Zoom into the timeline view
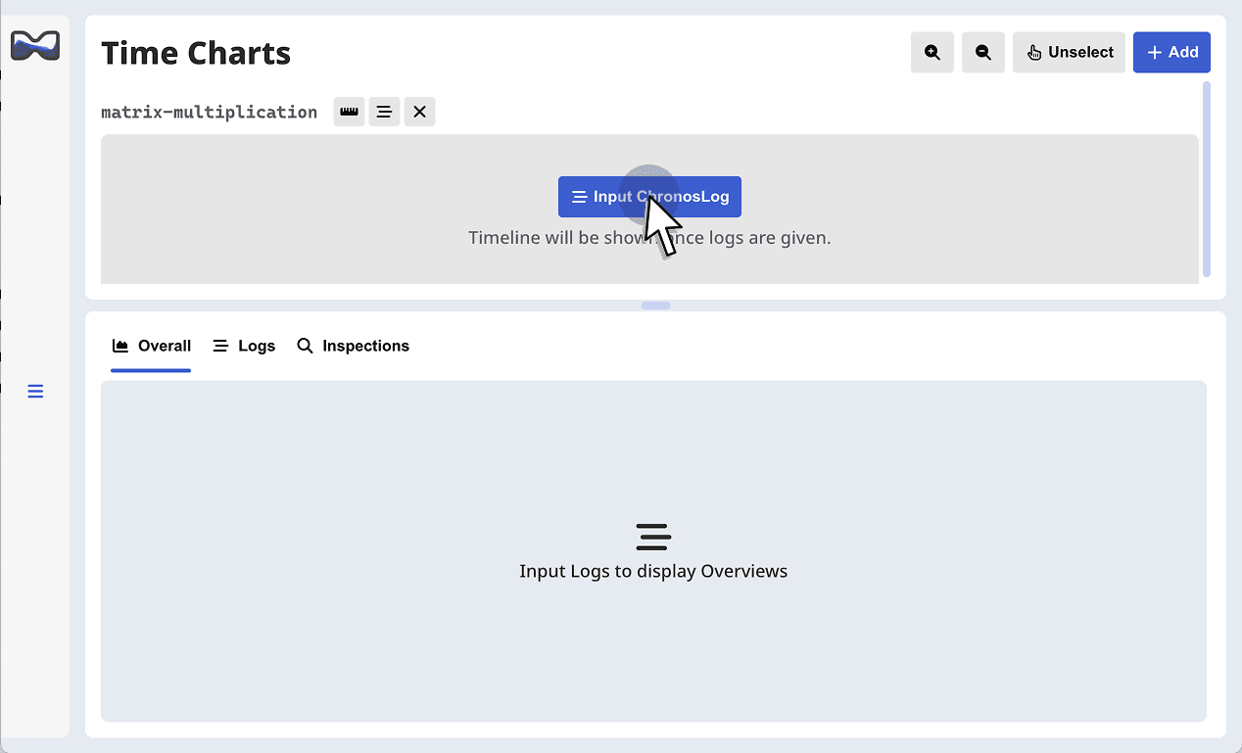The width and height of the screenshot is (1242, 753). click(x=931, y=52)
